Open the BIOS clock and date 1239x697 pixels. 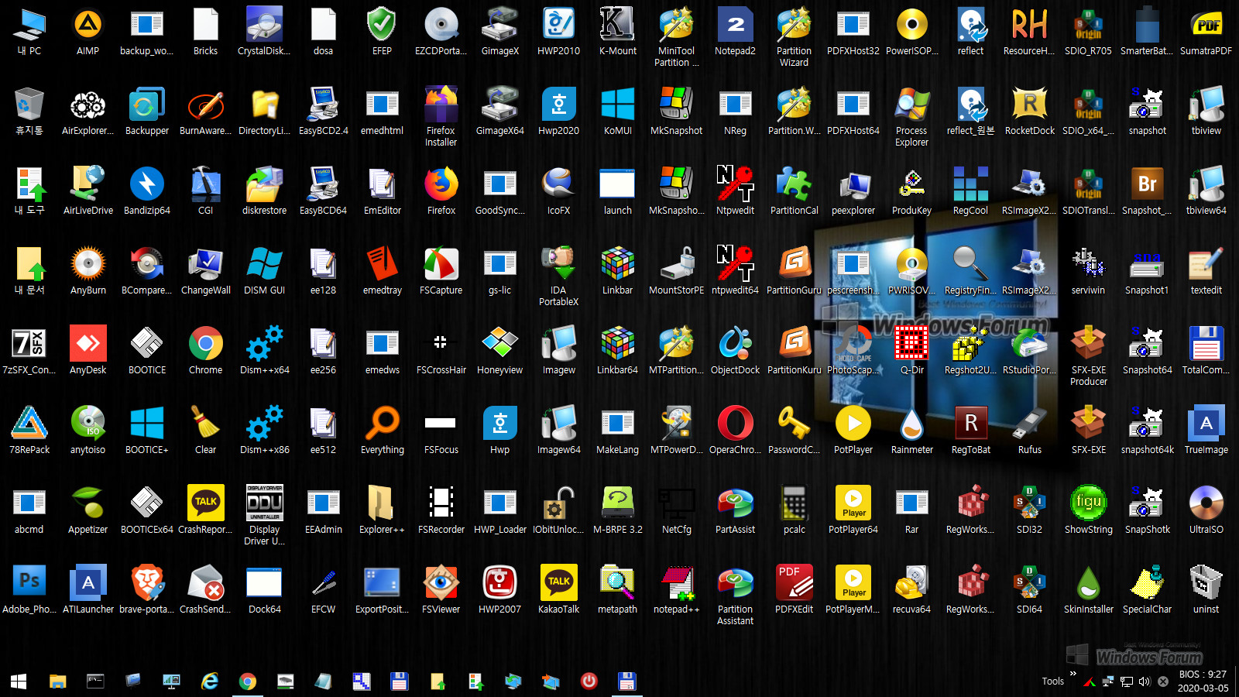pos(1203,681)
